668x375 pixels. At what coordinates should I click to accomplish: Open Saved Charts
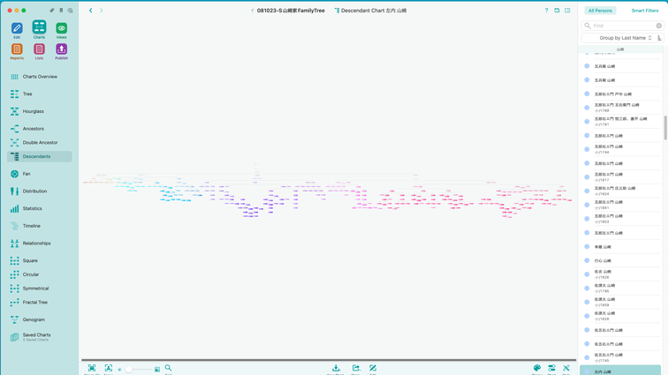coord(39,337)
